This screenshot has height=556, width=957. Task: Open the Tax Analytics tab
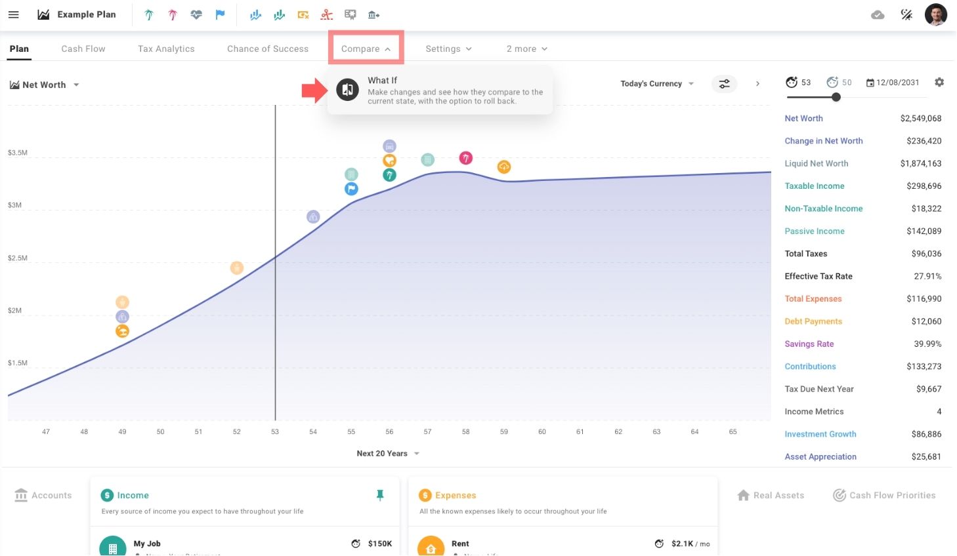pyautogui.click(x=166, y=49)
